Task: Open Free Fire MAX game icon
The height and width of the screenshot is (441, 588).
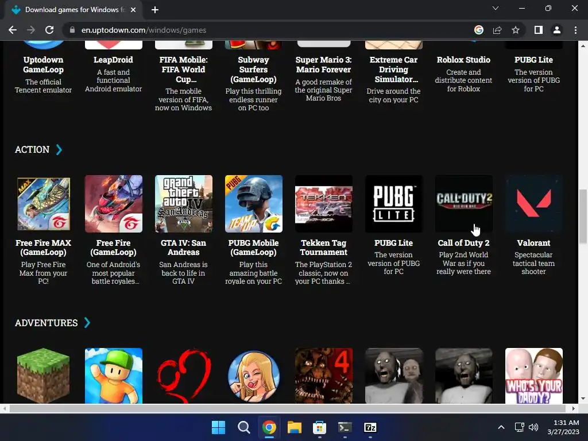Action: tap(44, 204)
